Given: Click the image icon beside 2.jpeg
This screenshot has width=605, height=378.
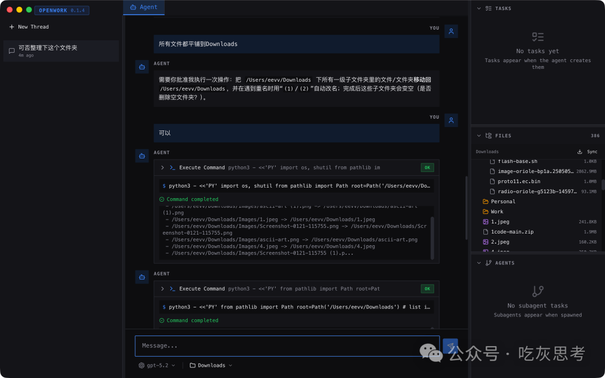Looking at the screenshot, I should pos(486,242).
